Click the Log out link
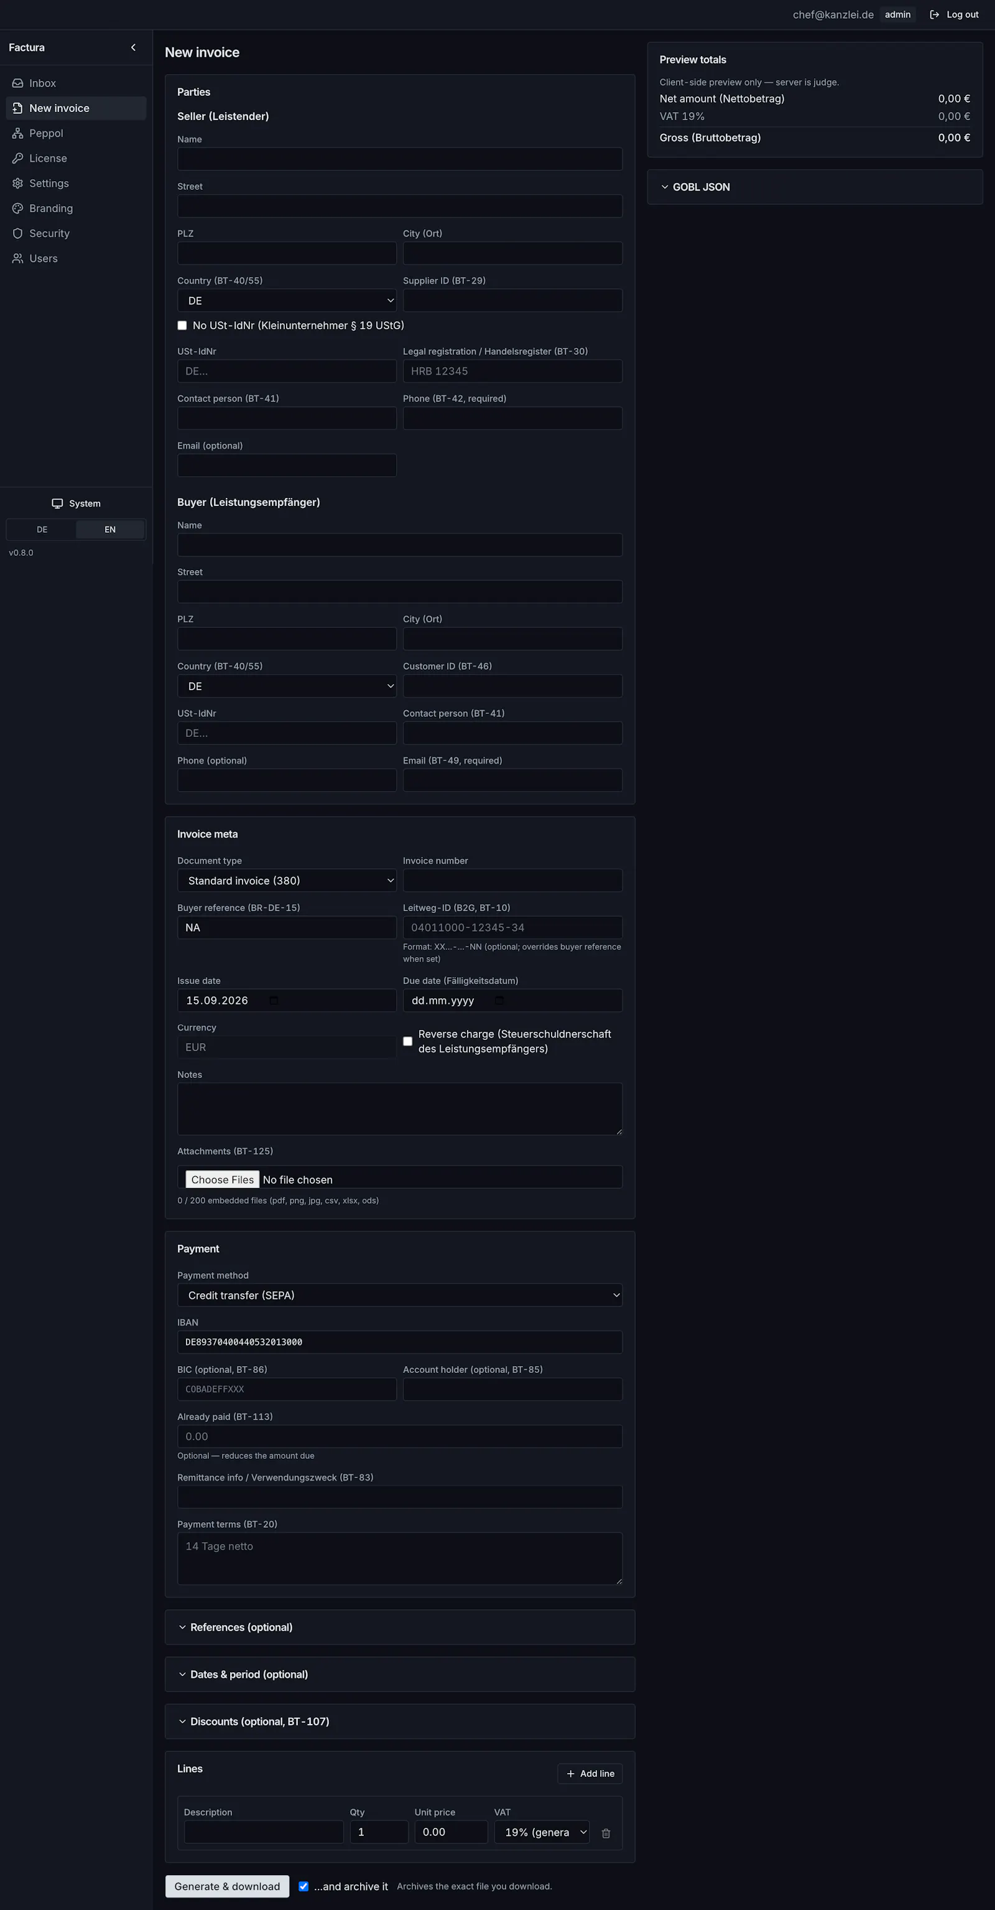This screenshot has width=995, height=1910. pyautogui.click(x=954, y=15)
